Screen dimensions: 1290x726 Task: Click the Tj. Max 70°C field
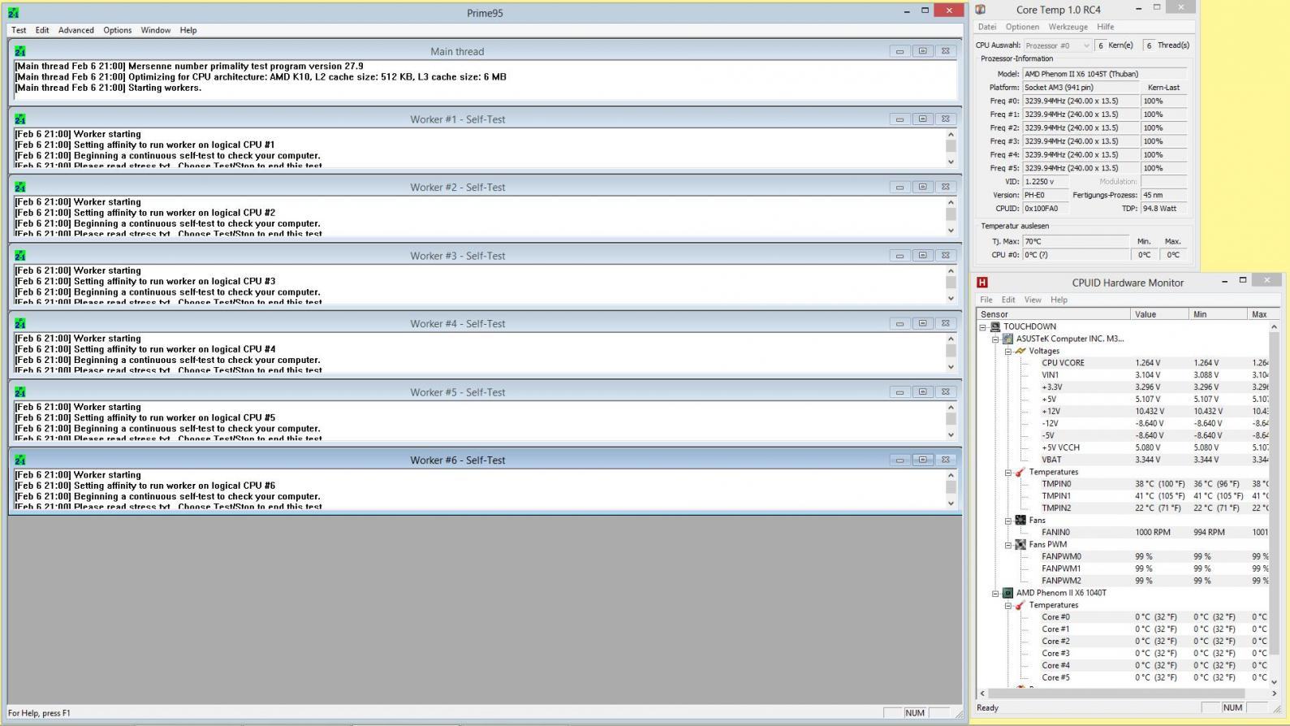[x=1075, y=241]
